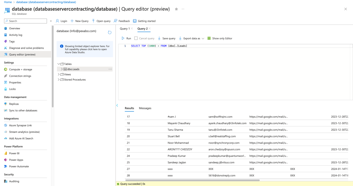Refresh the object explorer
This screenshot has width=353, height=186.
(x=109, y=32)
